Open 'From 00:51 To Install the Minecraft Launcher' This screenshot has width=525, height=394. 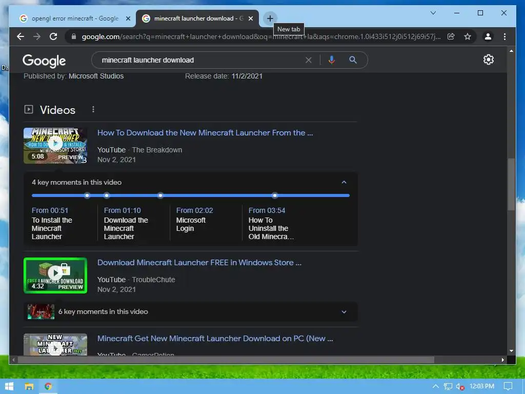(x=52, y=224)
